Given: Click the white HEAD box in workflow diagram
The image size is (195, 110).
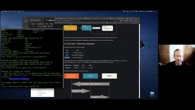Looking at the screenshot, I should tap(109, 76).
